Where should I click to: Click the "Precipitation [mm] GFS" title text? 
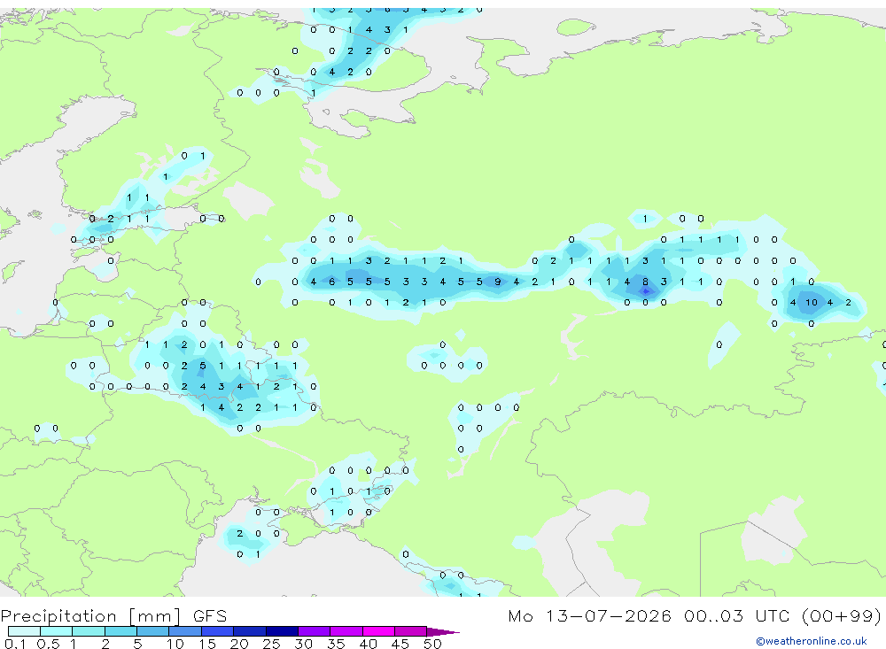[x=113, y=615]
